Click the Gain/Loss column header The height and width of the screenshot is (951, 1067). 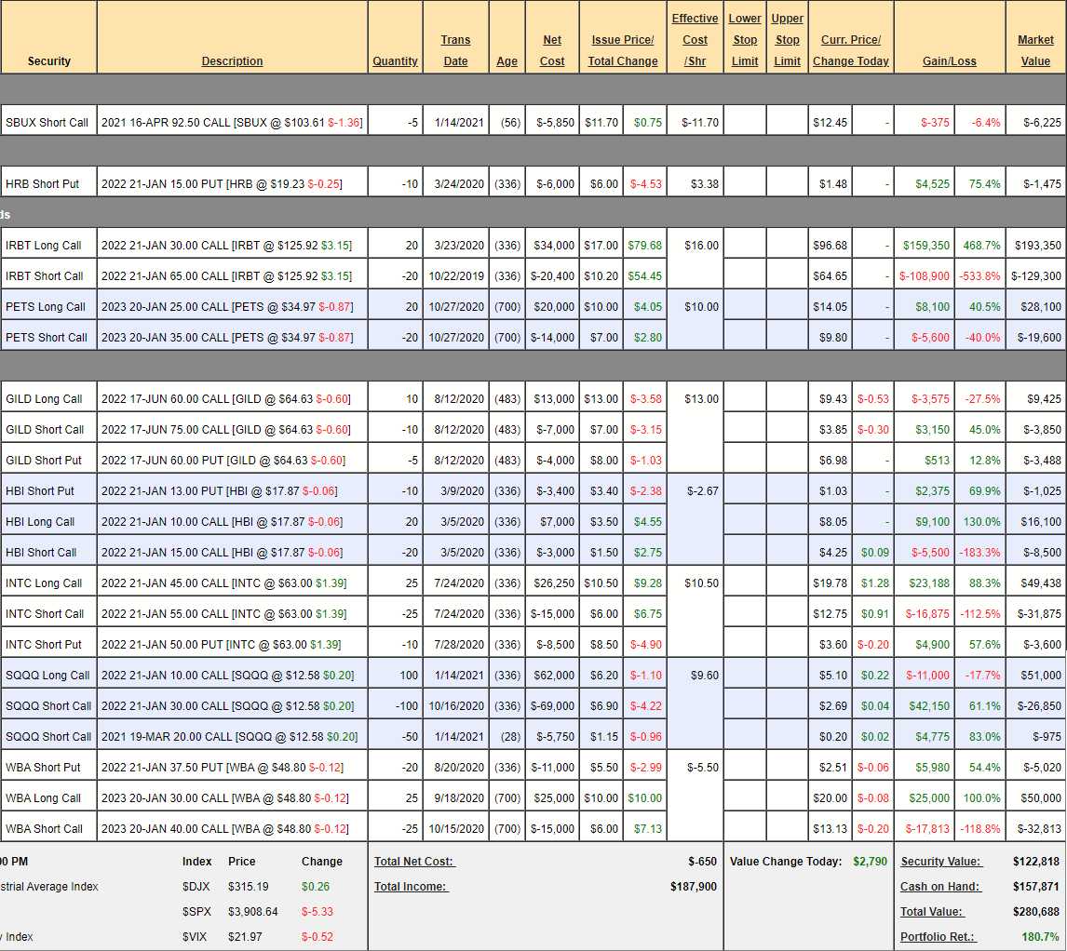pos(949,61)
